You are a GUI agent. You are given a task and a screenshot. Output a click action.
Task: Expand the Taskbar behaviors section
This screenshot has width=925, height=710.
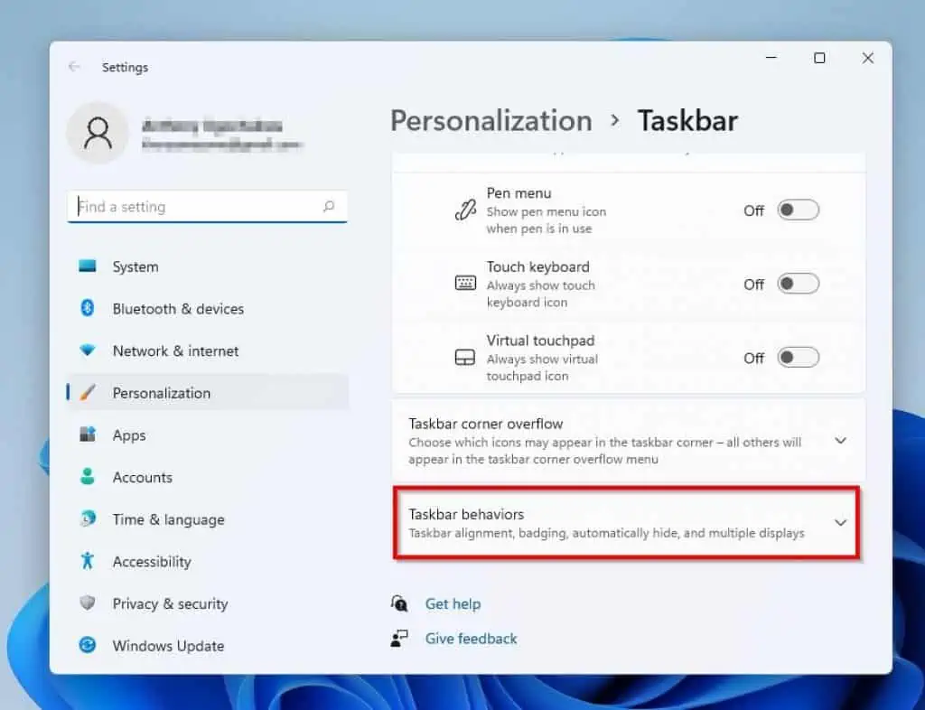click(840, 524)
